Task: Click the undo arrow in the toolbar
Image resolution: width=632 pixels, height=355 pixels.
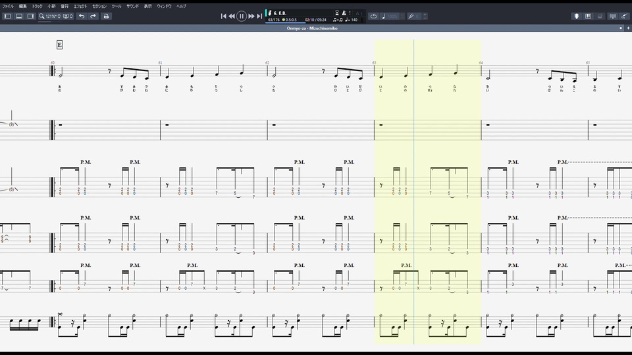Action: (82, 16)
